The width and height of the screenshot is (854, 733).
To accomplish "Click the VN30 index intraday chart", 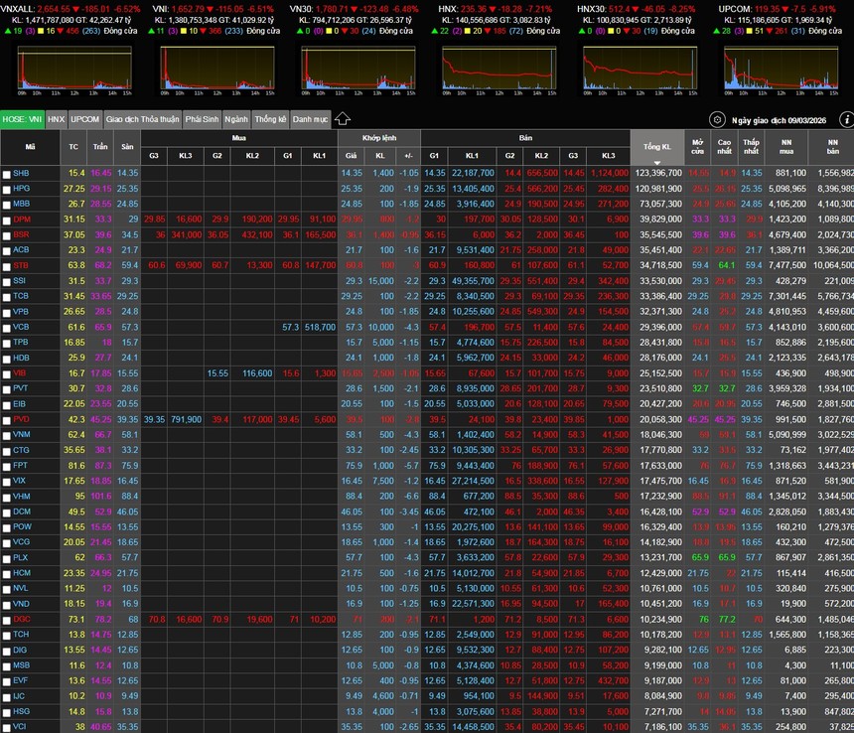I will (356, 68).
